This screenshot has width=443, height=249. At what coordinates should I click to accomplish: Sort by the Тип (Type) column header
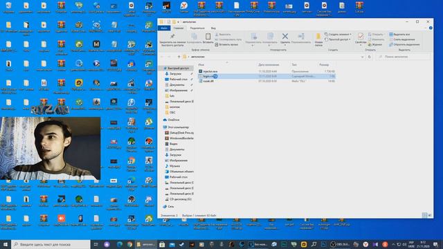coord(294,65)
